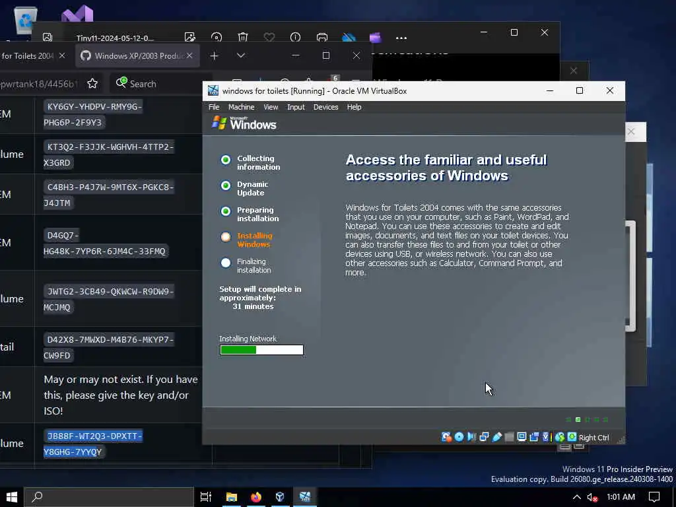Viewport: 676px width, 507px height.
Task: Expand the browser tab list dropdown
Action: pyautogui.click(x=241, y=55)
